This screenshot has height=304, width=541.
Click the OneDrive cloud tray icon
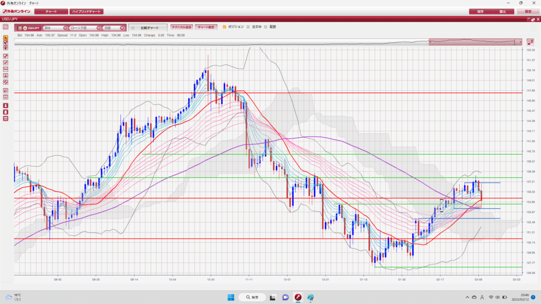coord(474,297)
